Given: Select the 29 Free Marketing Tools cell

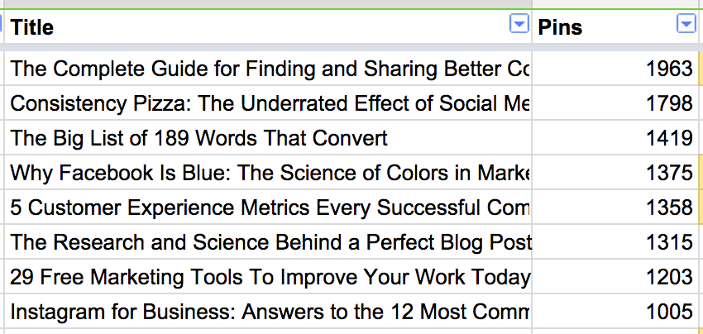Looking at the screenshot, I should (268, 276).
